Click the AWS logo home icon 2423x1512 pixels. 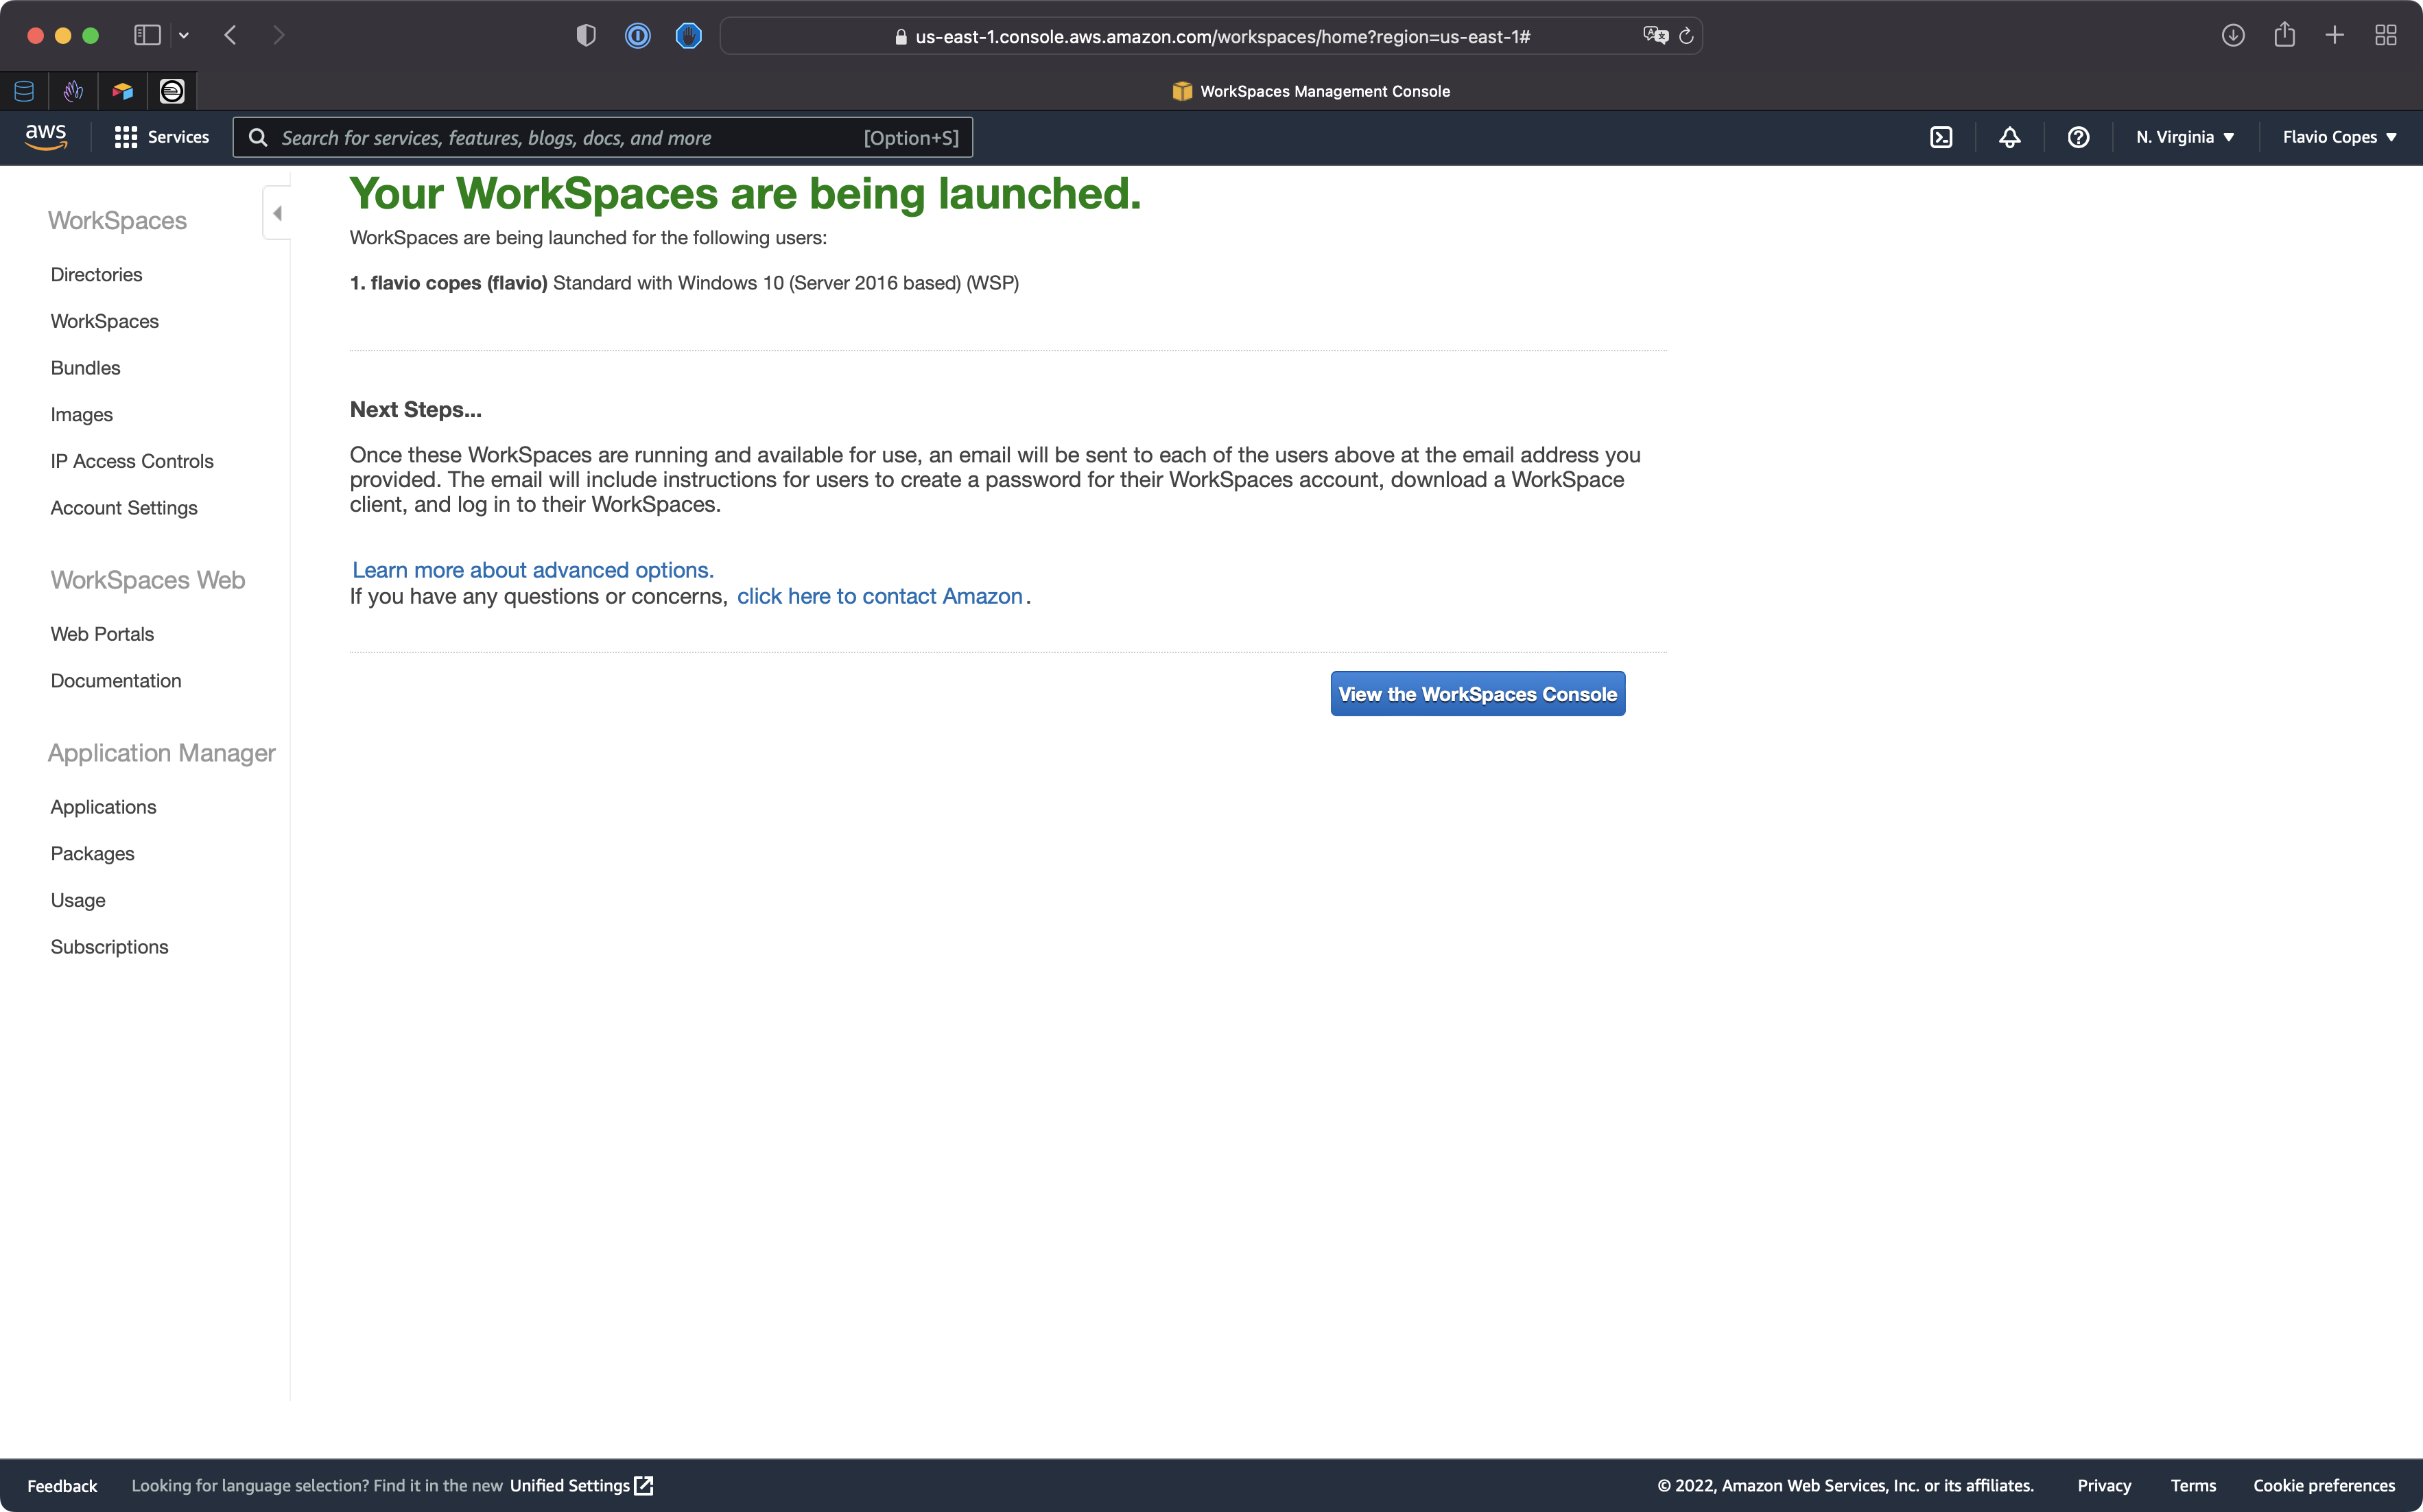point(46,137)
